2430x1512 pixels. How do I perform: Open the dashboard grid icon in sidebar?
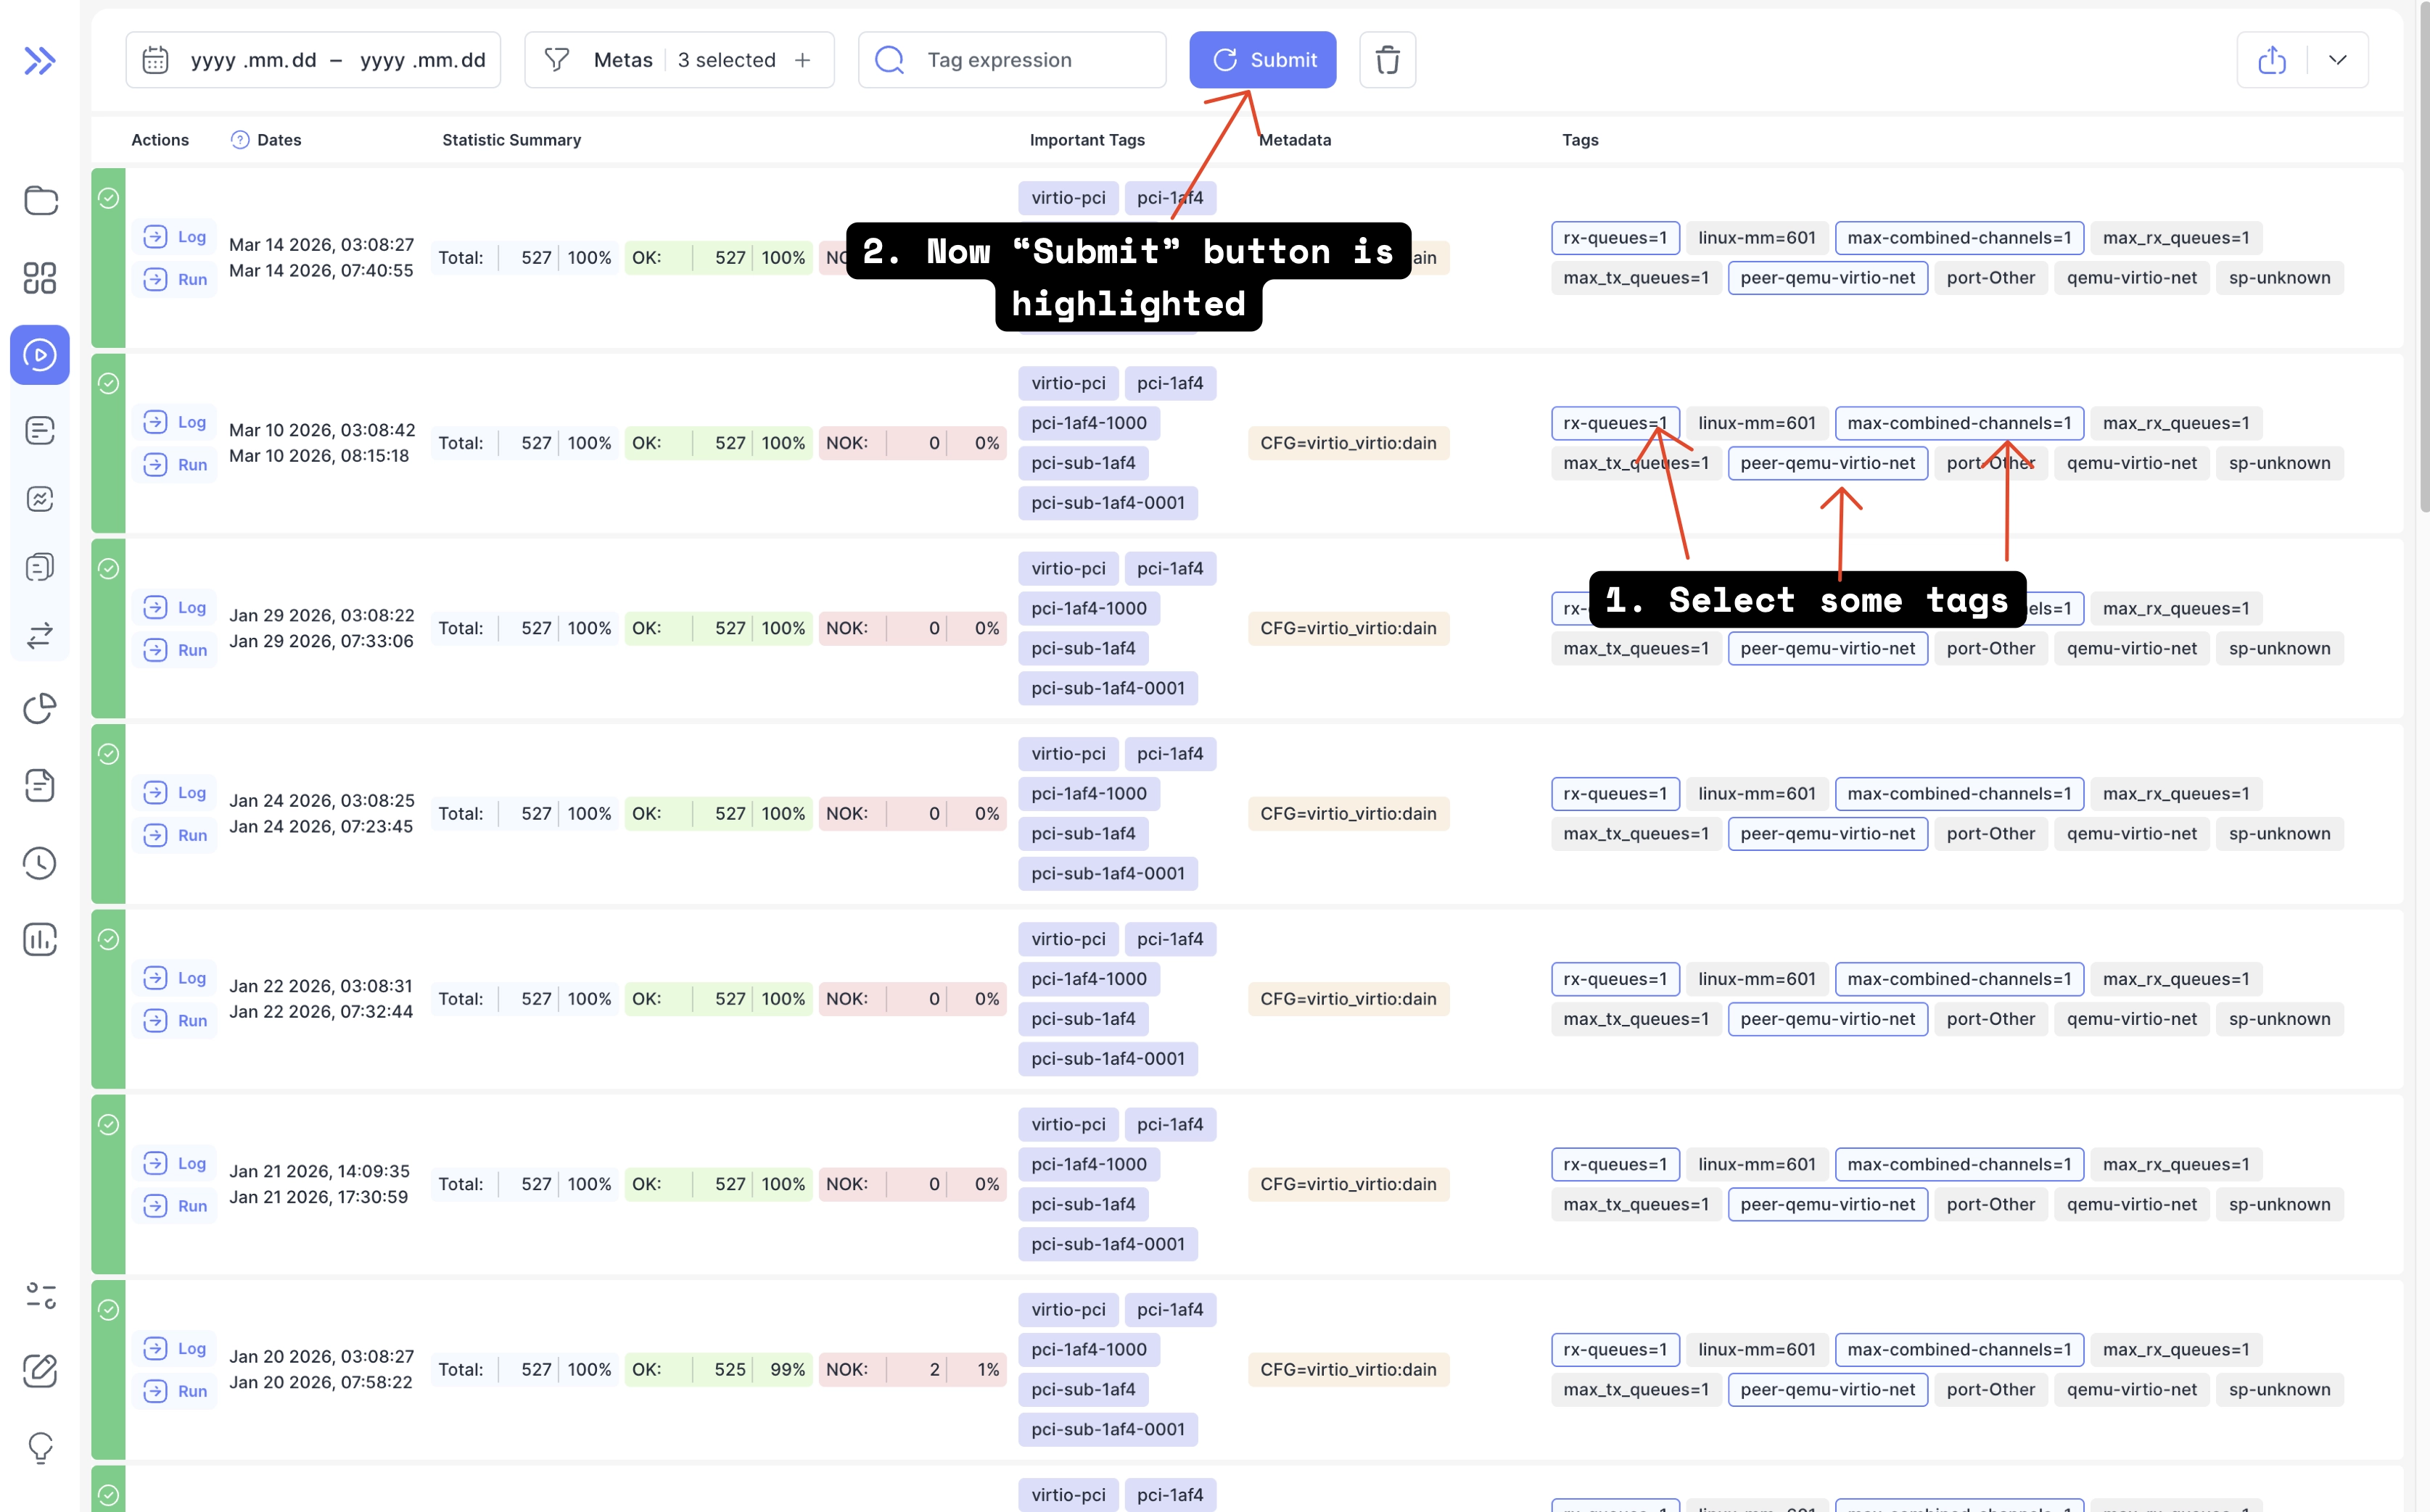(x=40, y=277)
